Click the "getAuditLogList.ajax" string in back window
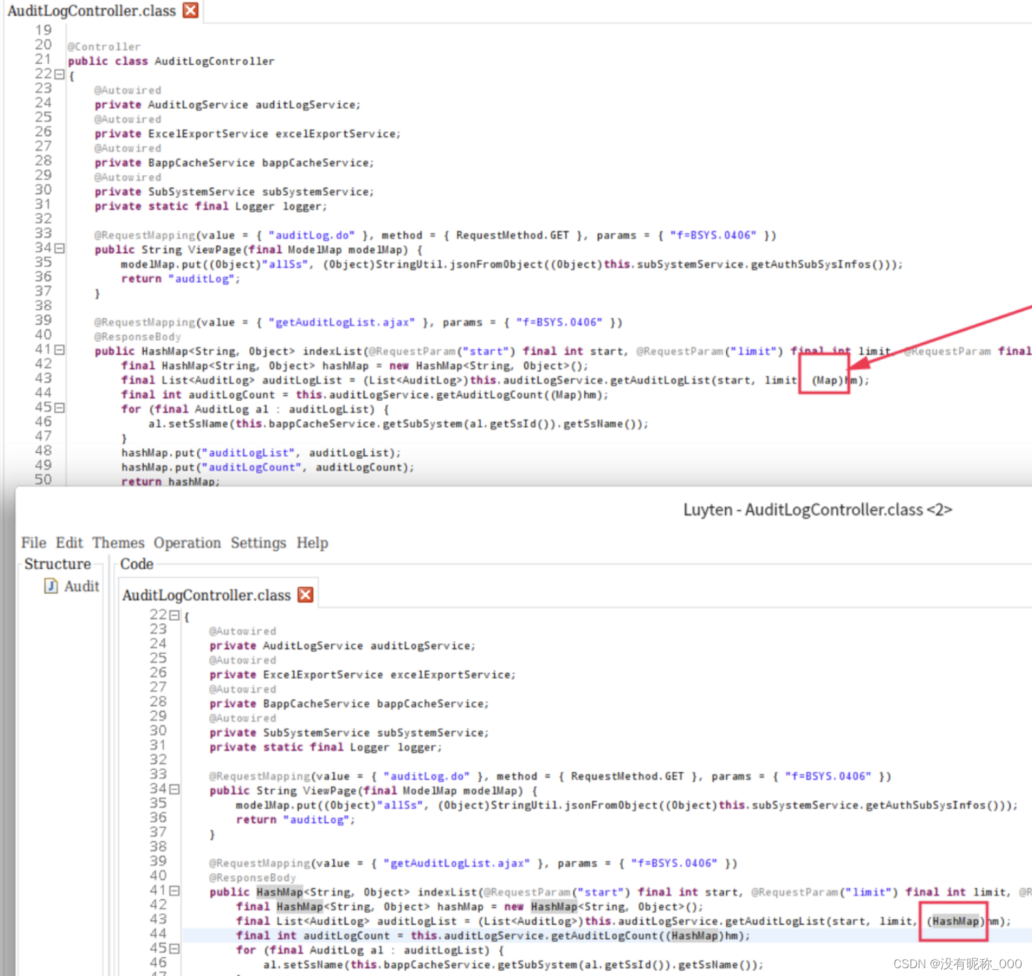 [342, 323]
